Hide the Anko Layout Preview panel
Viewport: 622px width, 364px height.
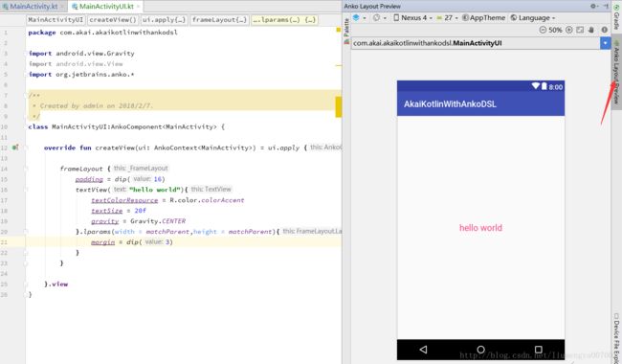click(606, 6)
